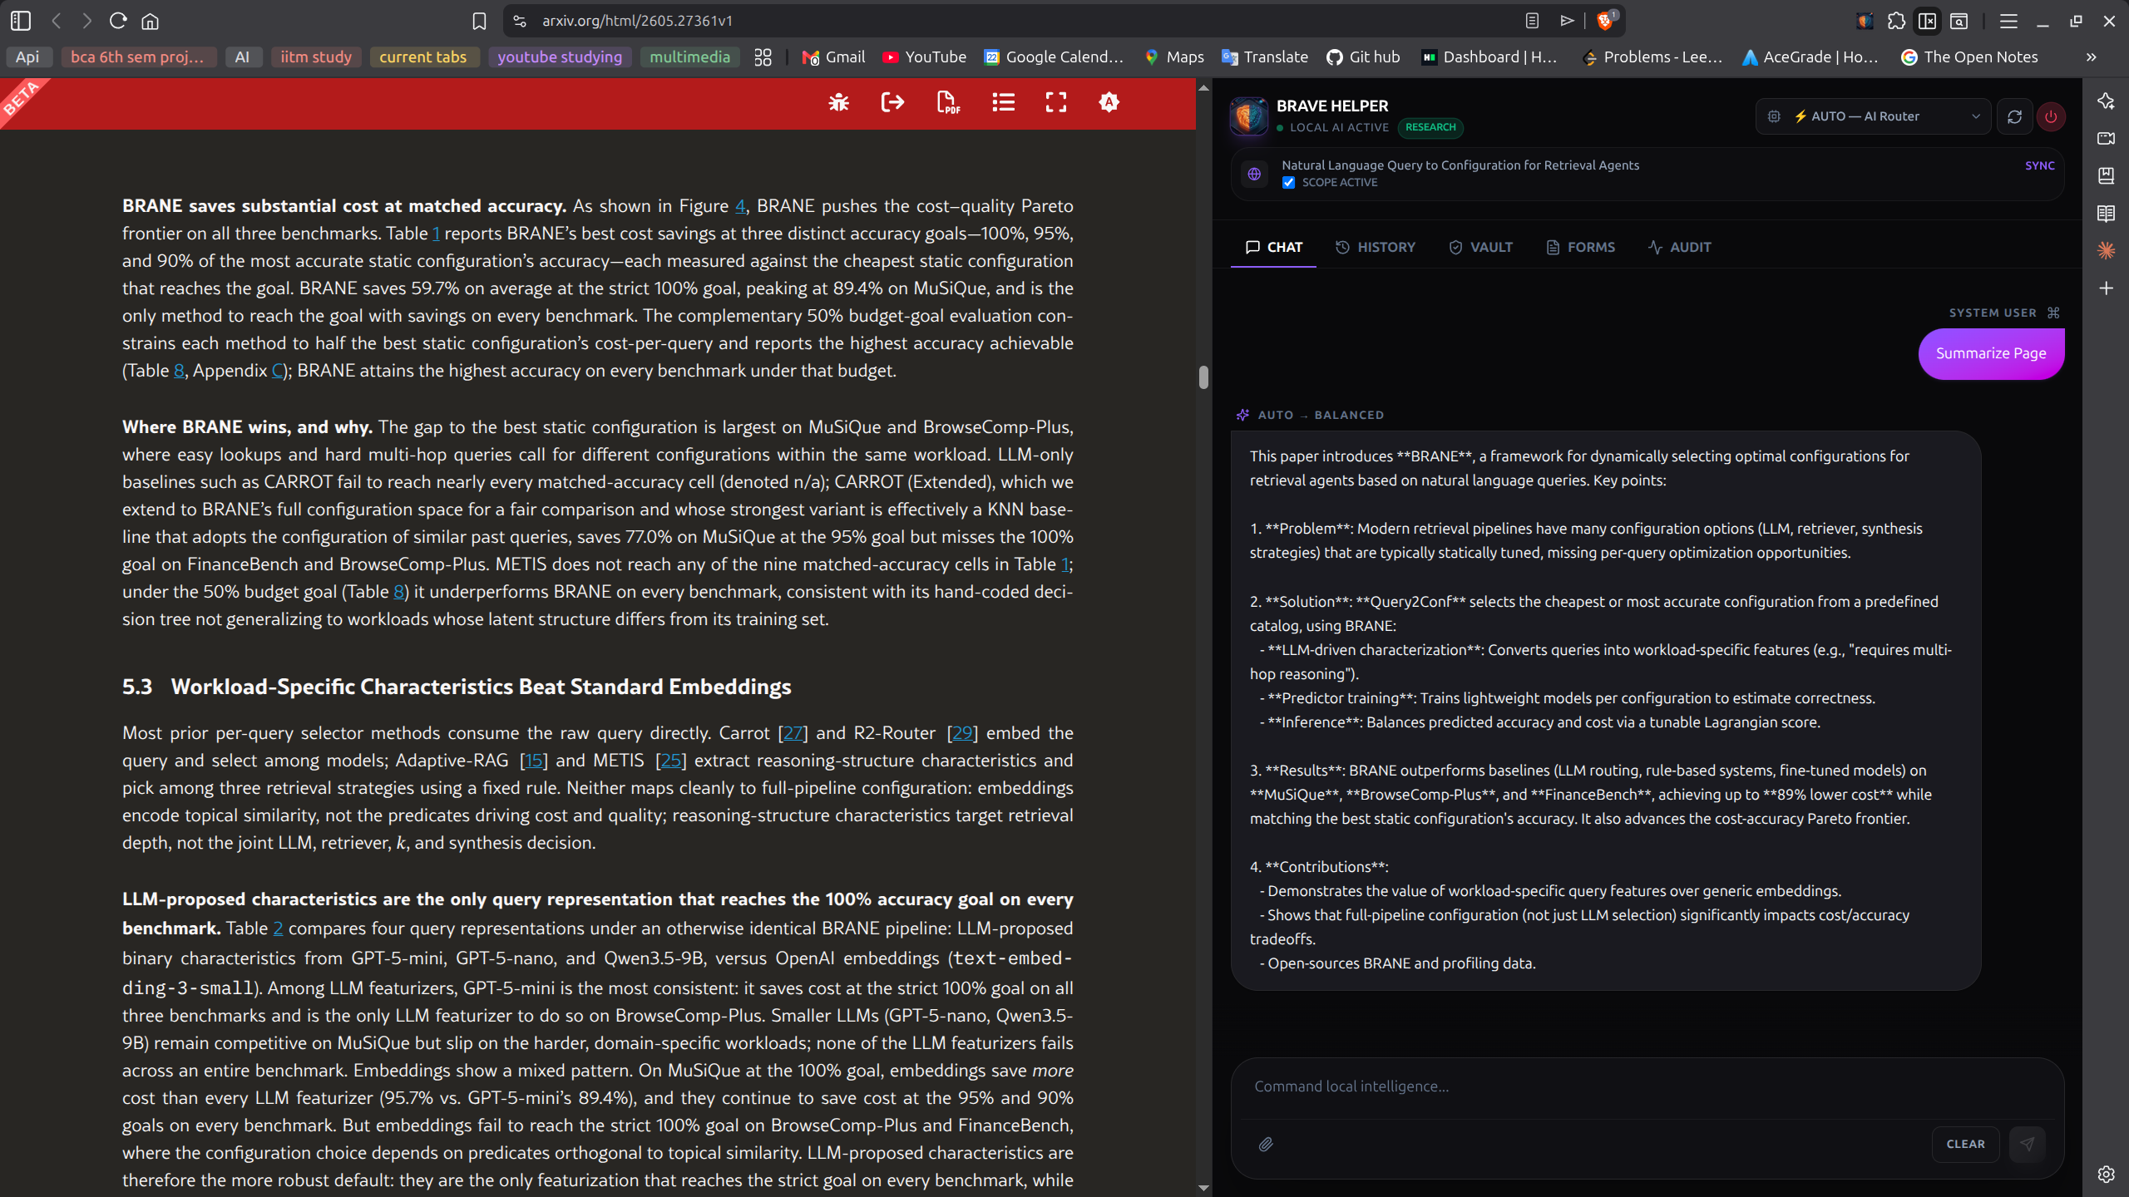The width and height of the screenshot is (2129, 1197).
Task: Click the page vertical scrollbar thumb
Action: [x=1203, y=377]
